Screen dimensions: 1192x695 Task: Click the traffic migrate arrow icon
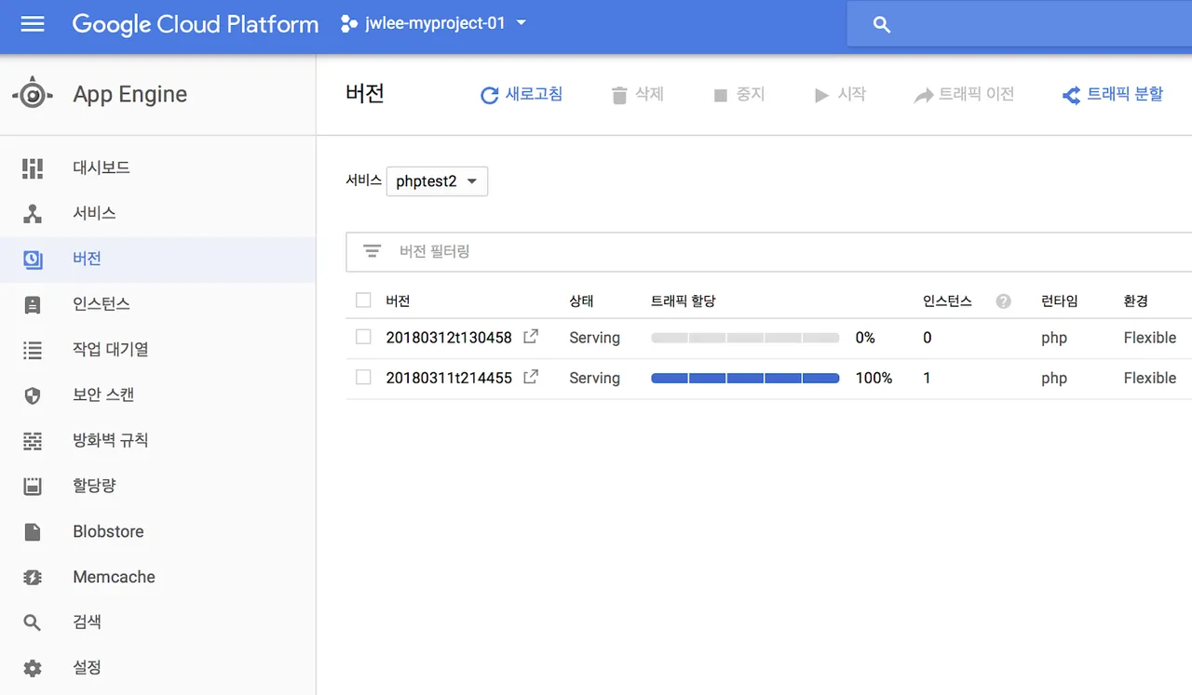tap(924, 95)
